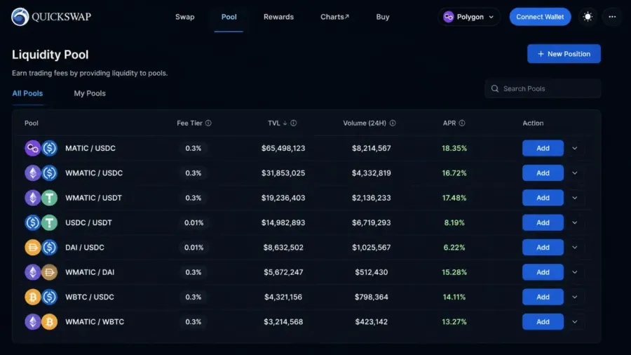Open the Polygon network dropdown

469,17
